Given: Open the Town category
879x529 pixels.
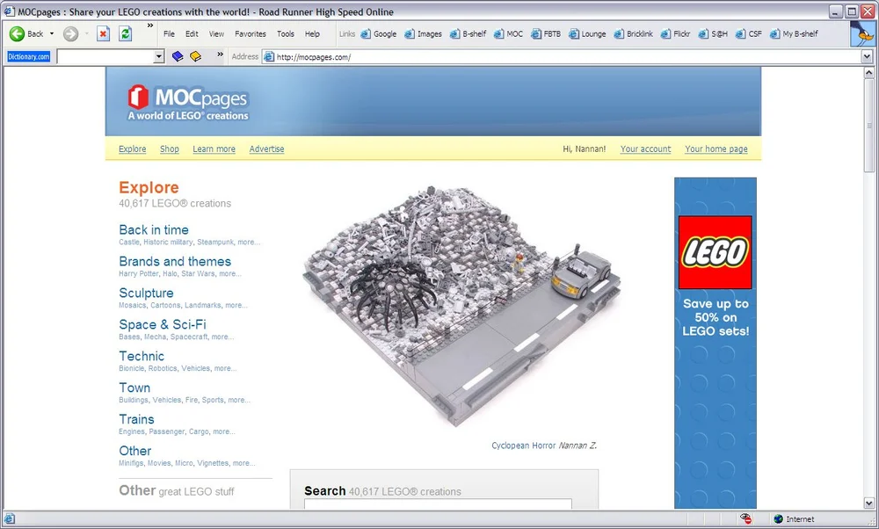Looking at the screenshot, I should click(x=134, y=388).
